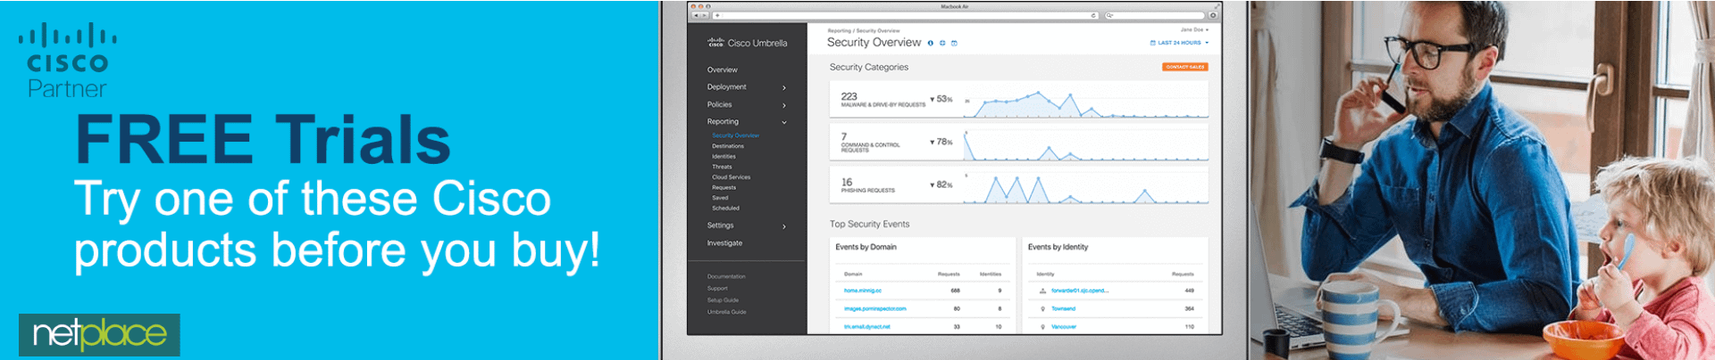The height and width of the screenshot is (360, 1715).
Task: Open the Last 24 Hours time range dropdown
Action: point(1179,43)
